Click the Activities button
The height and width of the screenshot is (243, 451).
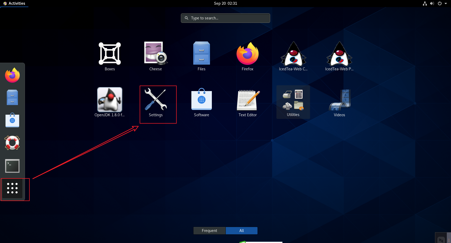(x=14, y=3)
